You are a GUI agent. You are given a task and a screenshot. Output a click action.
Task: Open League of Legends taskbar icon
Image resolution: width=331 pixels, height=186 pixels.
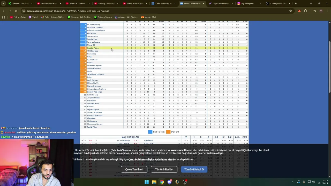pyautogui.click(x=177, y=182)
